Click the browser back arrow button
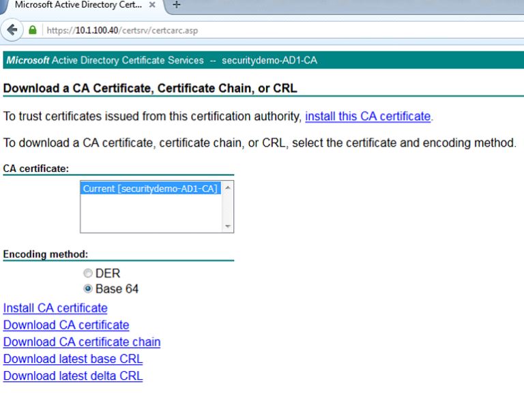Viewport: 524px width, 399px height. pos(12,30)
